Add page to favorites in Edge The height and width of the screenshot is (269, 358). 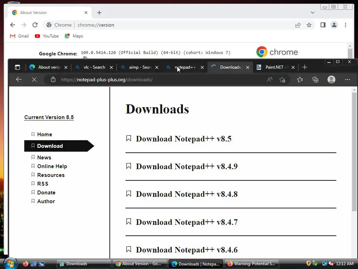[282, 80]
